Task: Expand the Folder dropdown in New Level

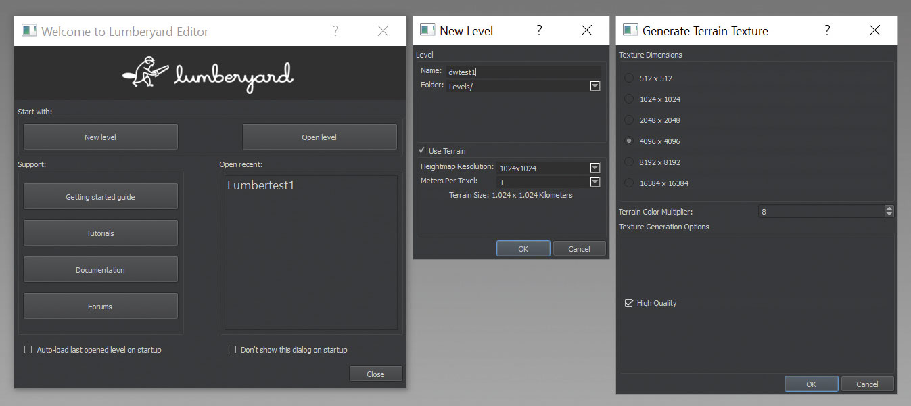Action: tap(595, 86)
